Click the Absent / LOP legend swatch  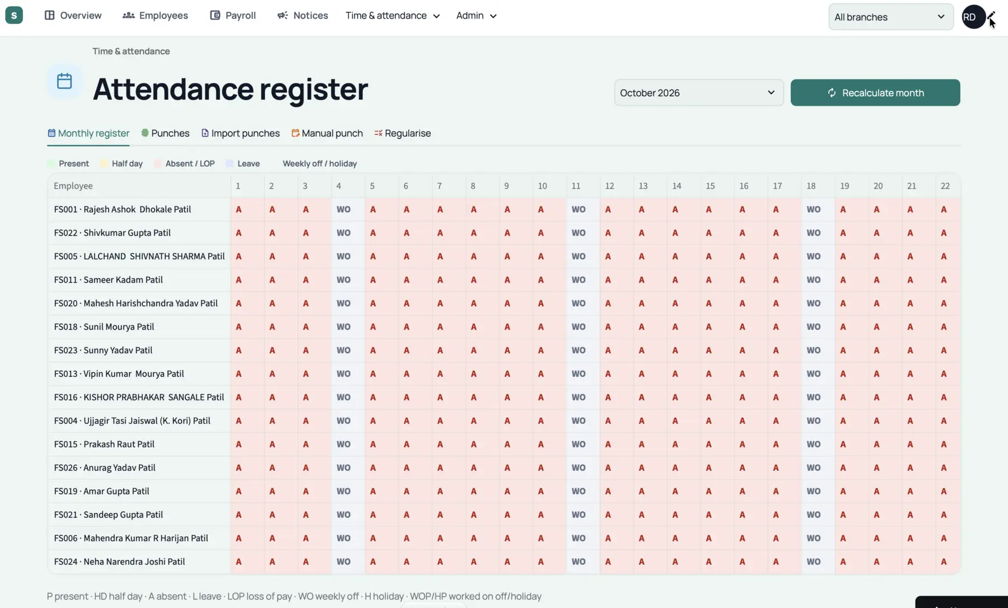(158, 163)
